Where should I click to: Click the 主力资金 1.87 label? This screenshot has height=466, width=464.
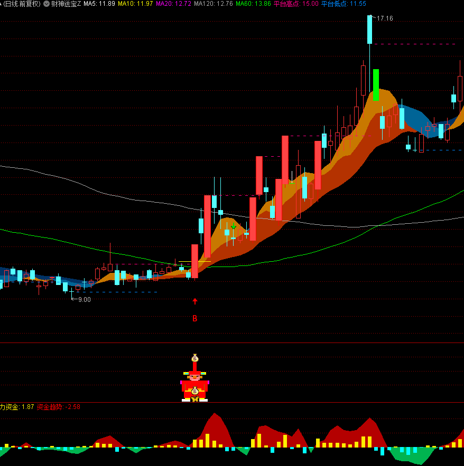click(x=17, y=407)
